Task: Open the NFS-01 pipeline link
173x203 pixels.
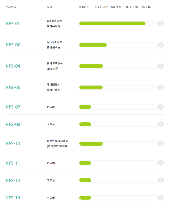Action: (x=13, y=24)
